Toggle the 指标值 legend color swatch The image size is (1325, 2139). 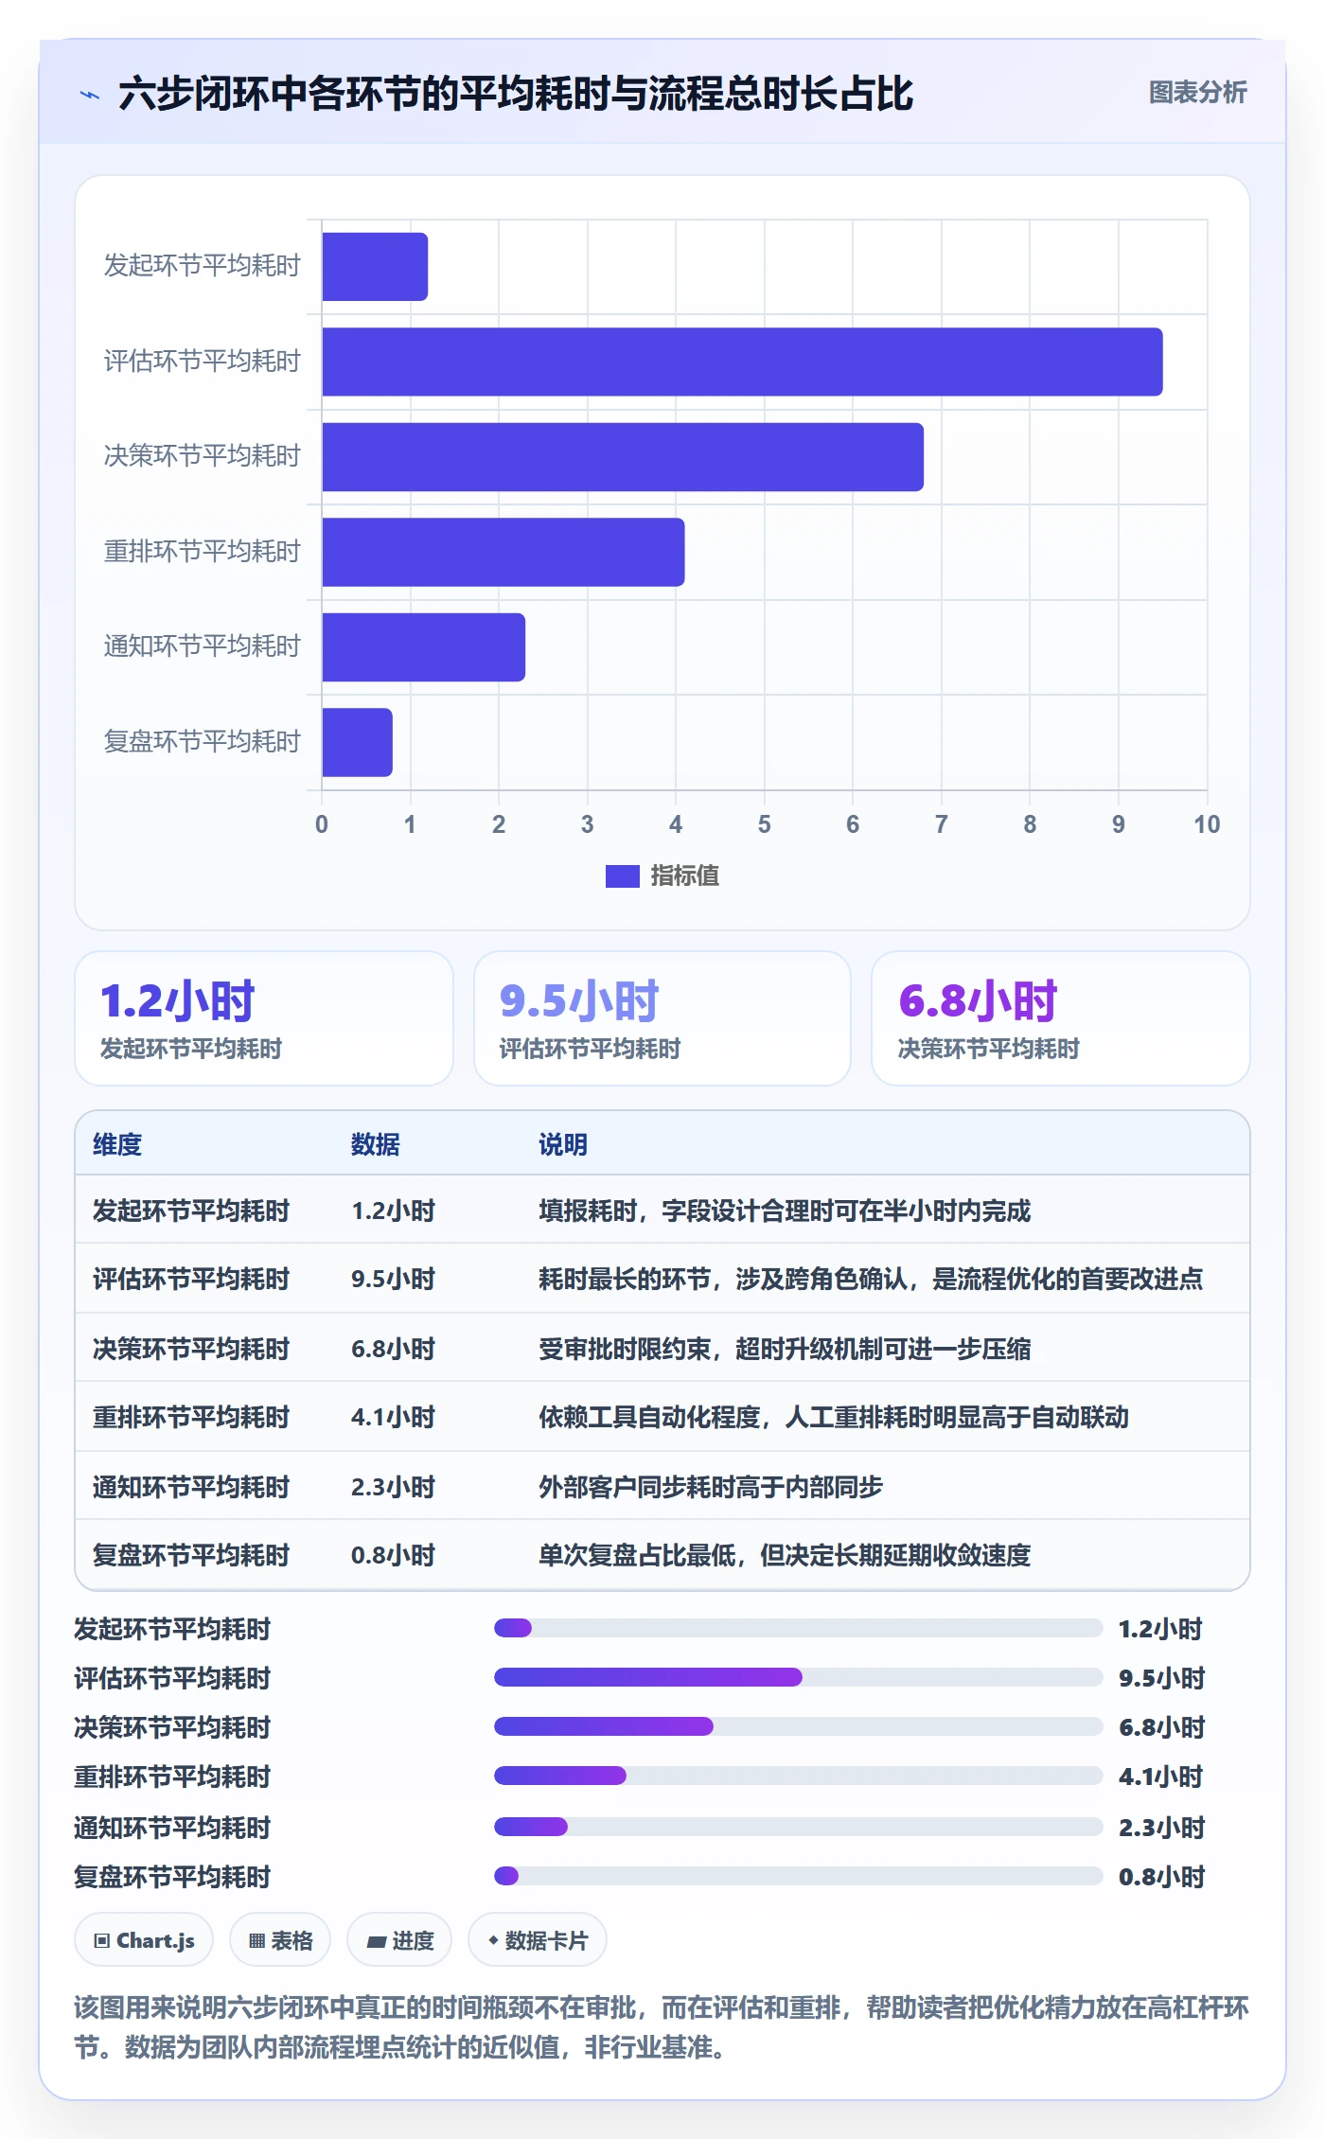[622, 876]
